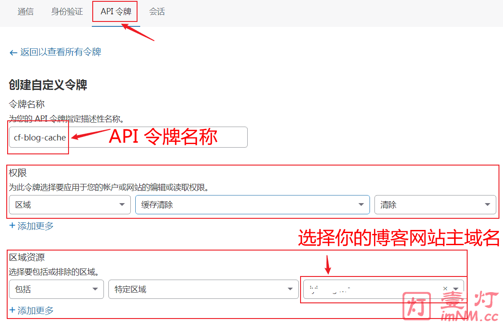Open the 包括 include/exclude dropdown
Image resolution: width=503 pixels, height=323 pixels.
(56, 289)
